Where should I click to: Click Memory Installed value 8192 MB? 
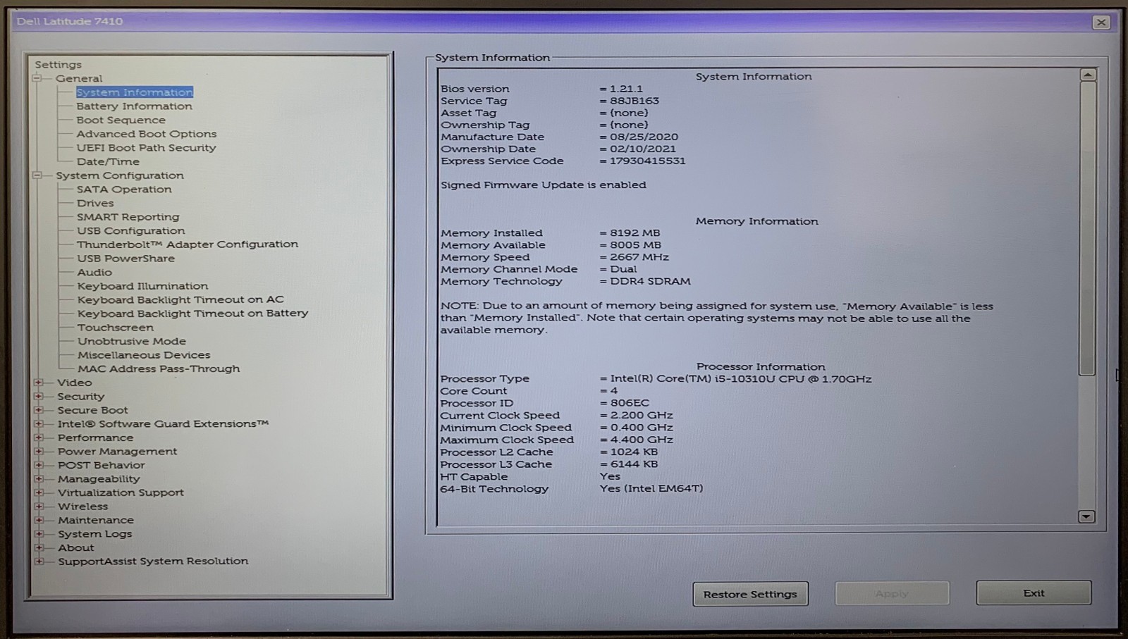(x=635, y=233)
